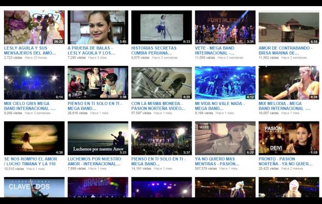Click title LESLY AGUILA Y SUS MENSAJEROS DEL AMO...

[x=30, y=50]
